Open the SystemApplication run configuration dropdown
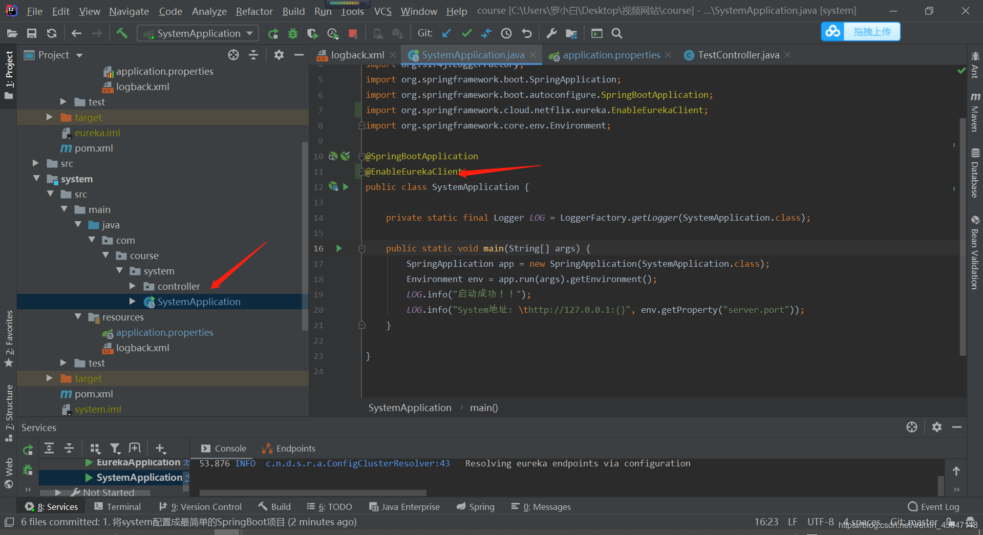The height and width of the screenshot is (535, 983). click(x=198, y=33)
